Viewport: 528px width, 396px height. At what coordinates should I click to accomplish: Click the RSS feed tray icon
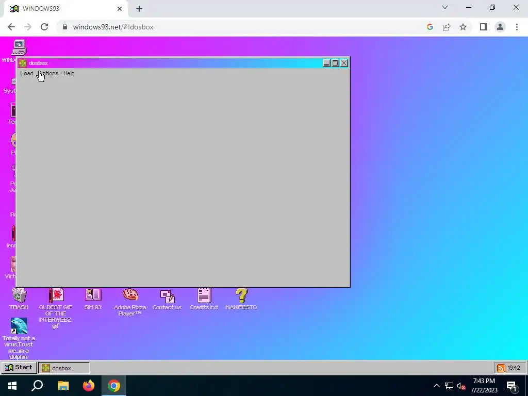tap(501, 368)
